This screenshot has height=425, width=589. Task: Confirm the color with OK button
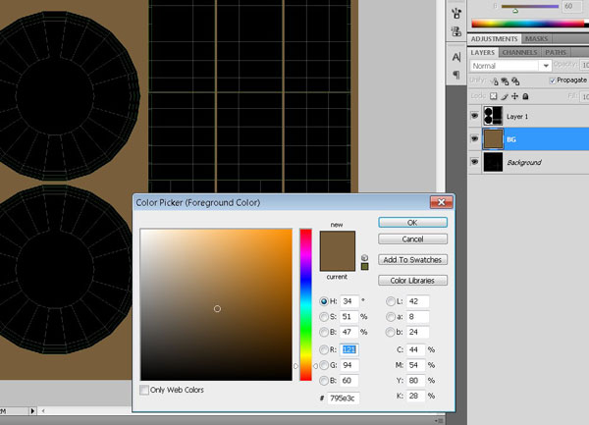point(412,223)
